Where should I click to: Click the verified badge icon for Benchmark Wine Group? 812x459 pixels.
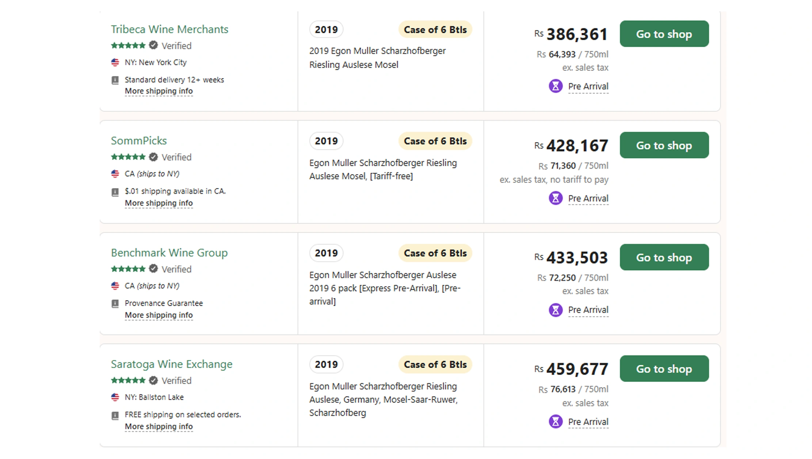tap(153, 269)
